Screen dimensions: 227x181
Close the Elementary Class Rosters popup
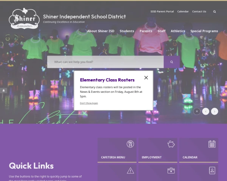coord(146,78)
